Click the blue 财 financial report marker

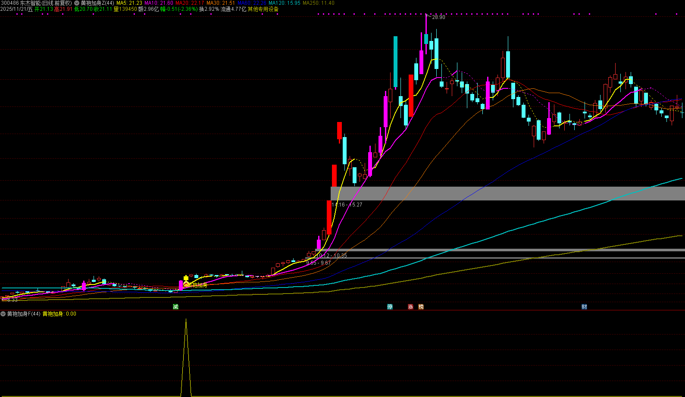click(x=584, y=307)
